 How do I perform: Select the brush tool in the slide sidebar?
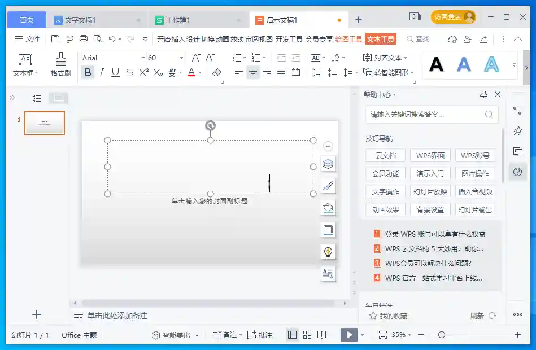(328, 186)
